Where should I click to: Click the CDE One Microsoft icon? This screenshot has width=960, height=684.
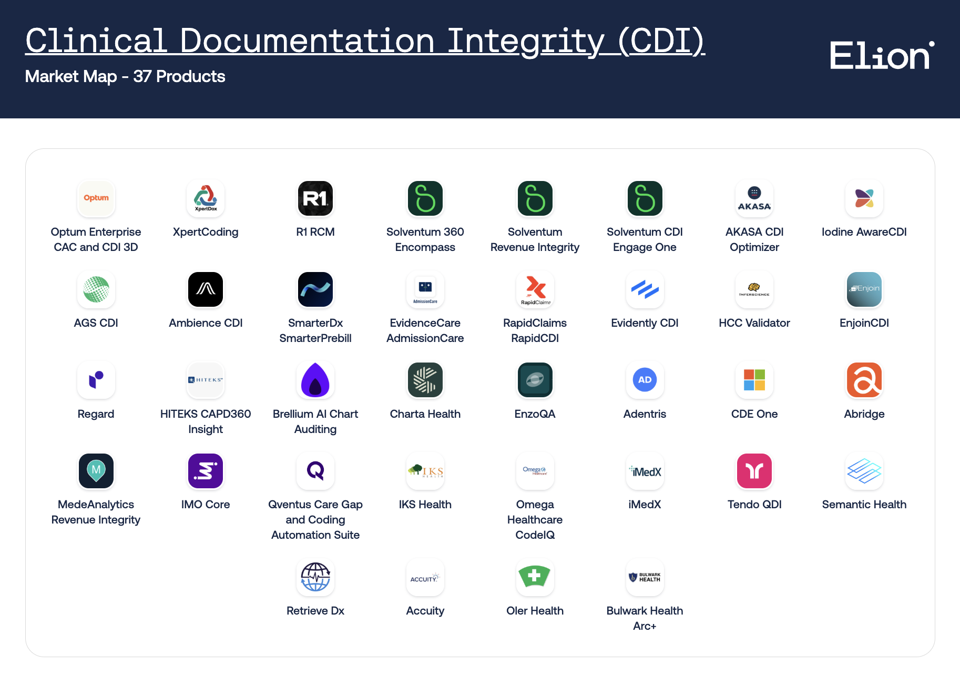coord(754,380)
